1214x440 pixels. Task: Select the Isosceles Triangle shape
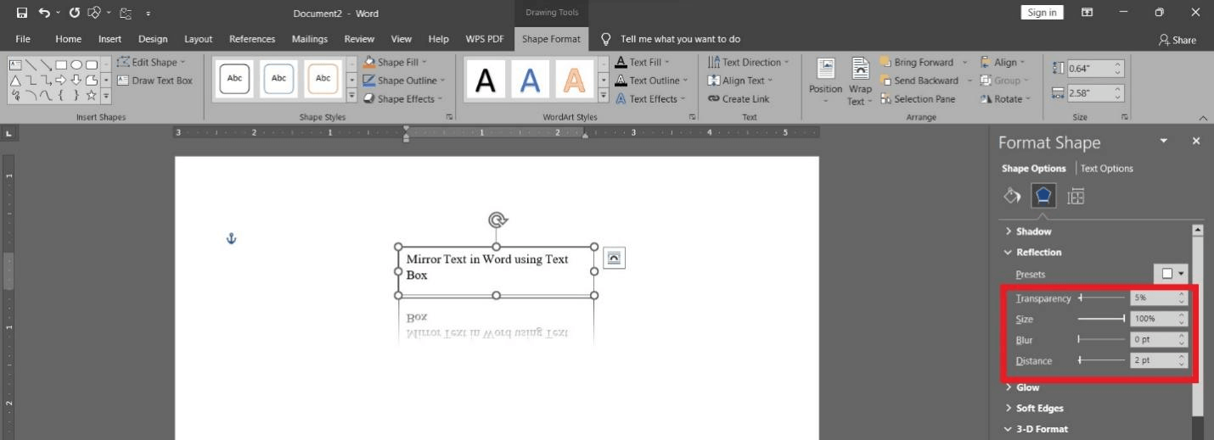pos(15,81)
